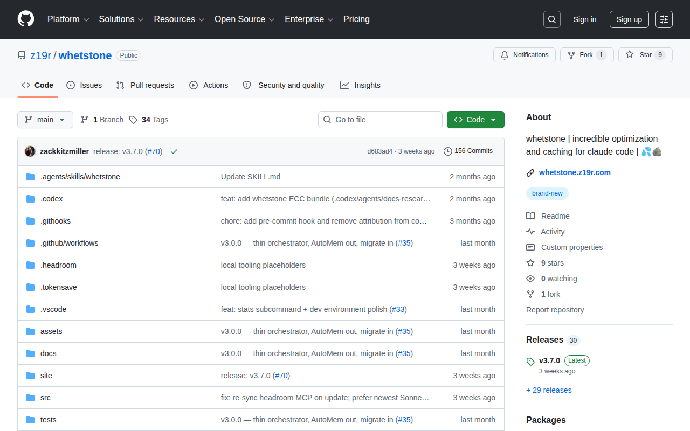The image size is (690, 431).
Task: Click the green check status icon for the latest commit
Action: tap(174, 151)
